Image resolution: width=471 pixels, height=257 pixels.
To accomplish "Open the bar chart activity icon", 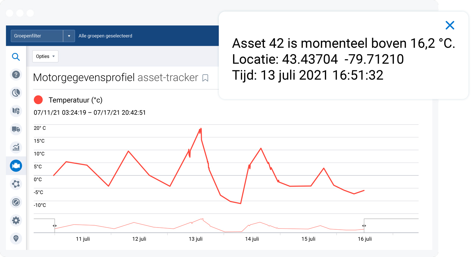I will 16,147.
